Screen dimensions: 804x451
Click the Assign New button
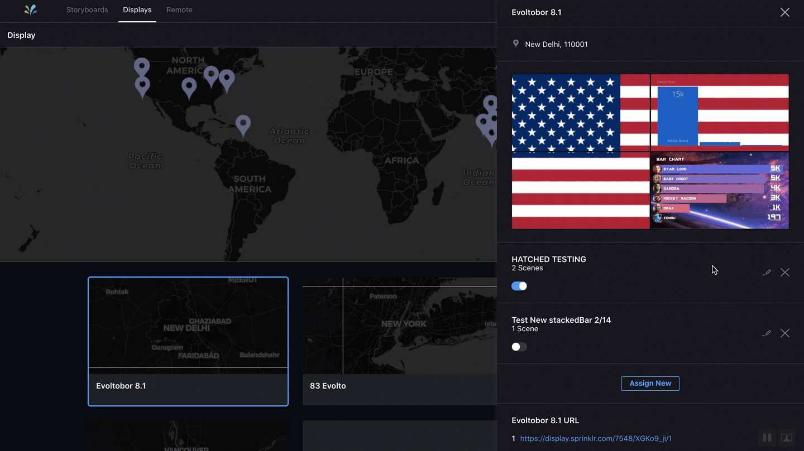coord(650,384)
